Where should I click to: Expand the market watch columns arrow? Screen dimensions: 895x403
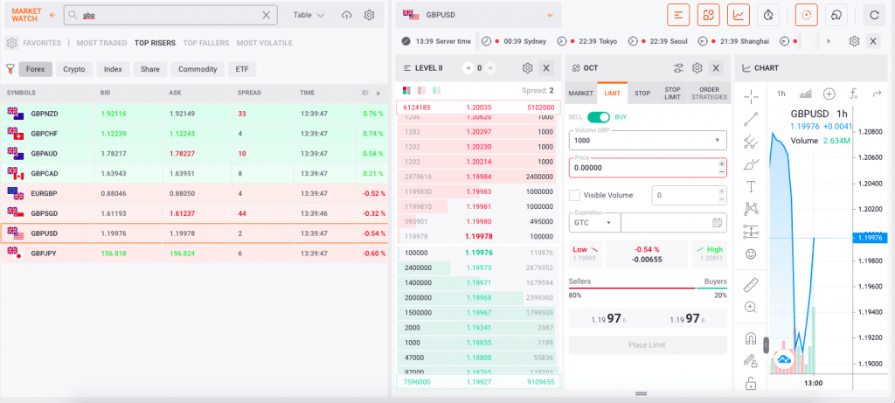click(378, 93)
